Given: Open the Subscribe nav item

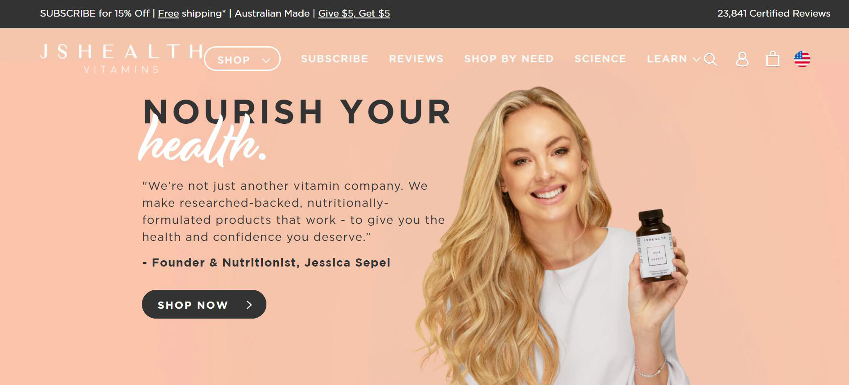Looking at the screenshot, I should click(335, 59).
